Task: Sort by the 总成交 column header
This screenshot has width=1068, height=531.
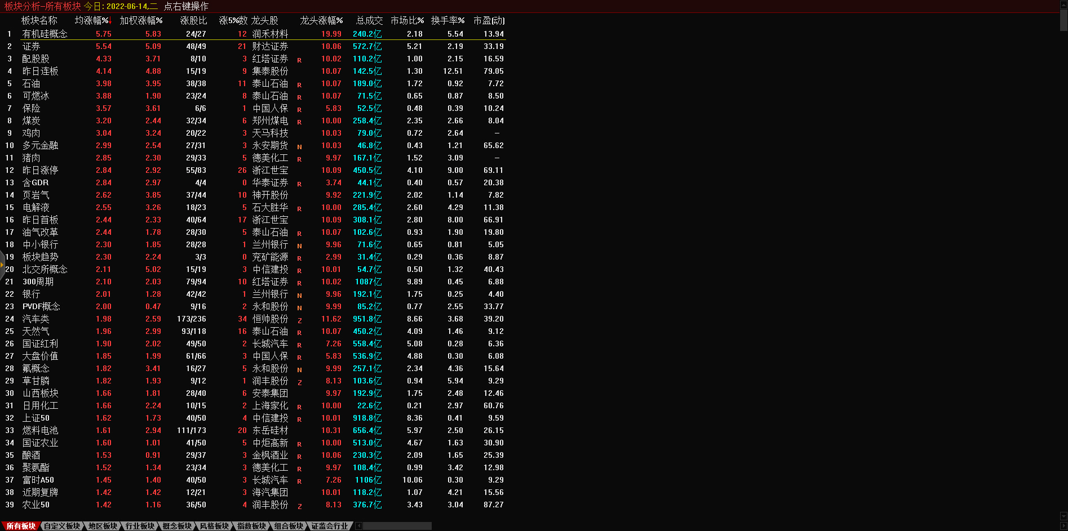Action: (x=369, y=20)
